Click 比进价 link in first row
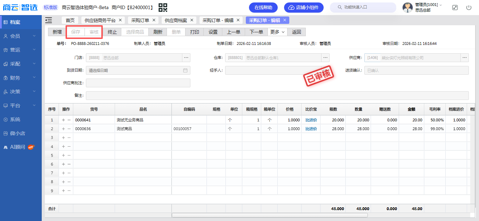The height and width of the screenshot is (221, 479). (311, 120)
